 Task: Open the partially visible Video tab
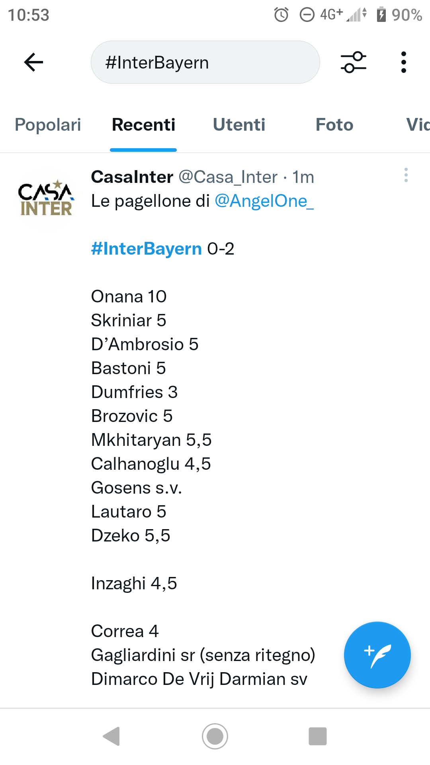[x=418, y=125]
